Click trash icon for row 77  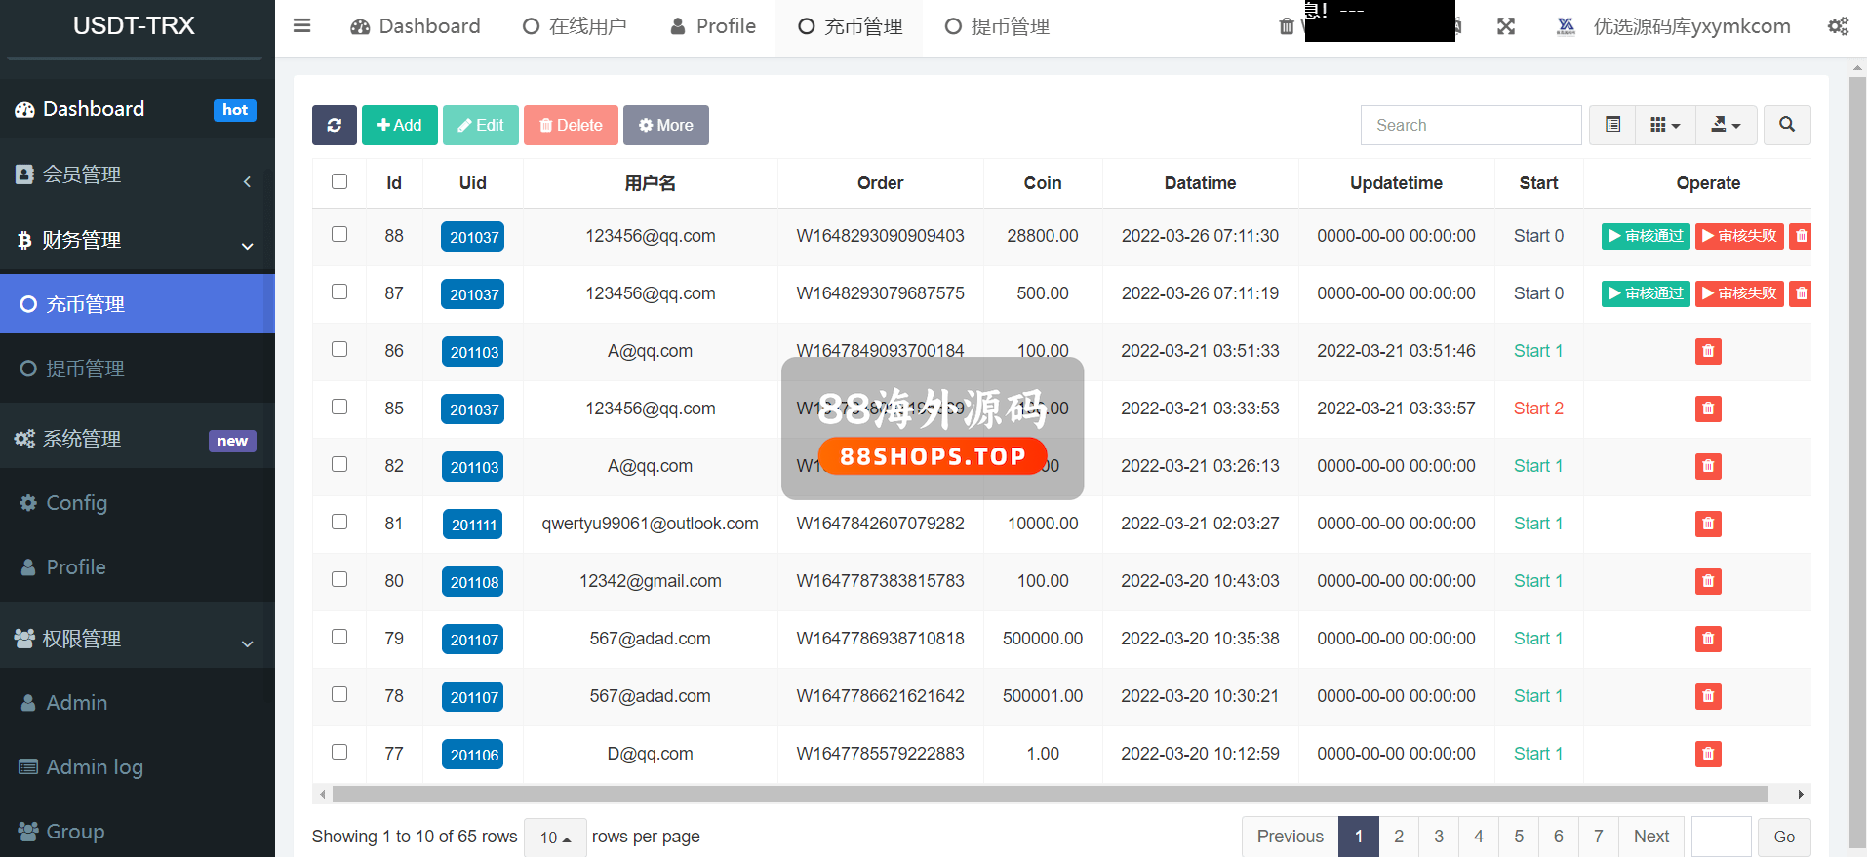(x=1707, y=754)
